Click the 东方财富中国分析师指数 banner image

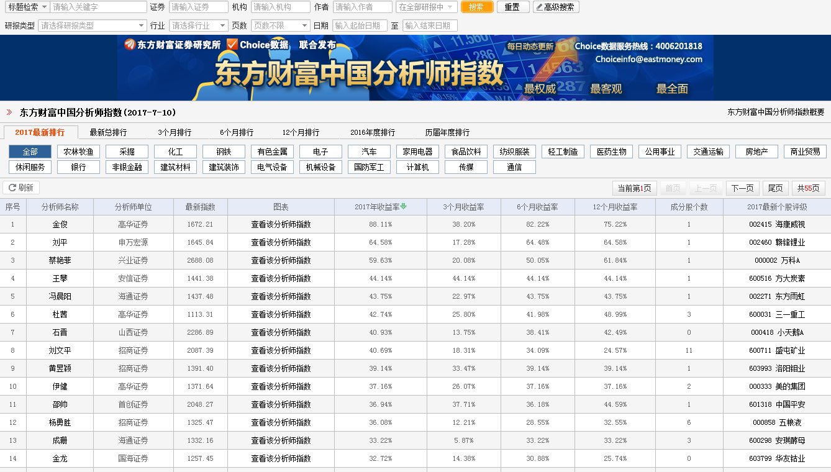(x=415, y=68)
